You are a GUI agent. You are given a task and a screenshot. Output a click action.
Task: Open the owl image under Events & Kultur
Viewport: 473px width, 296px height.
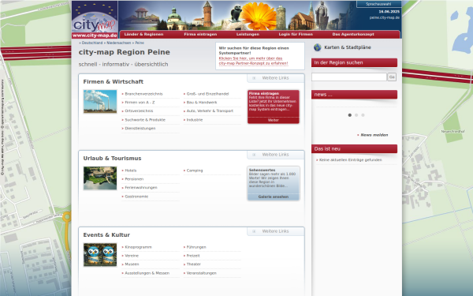click(100, 255)
